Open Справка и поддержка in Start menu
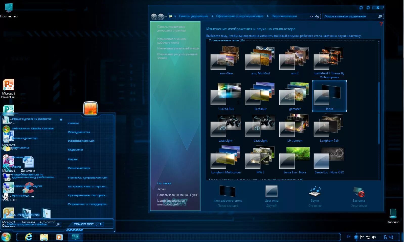Viewport: 404px width, 242px height. (x=88, y=204)
